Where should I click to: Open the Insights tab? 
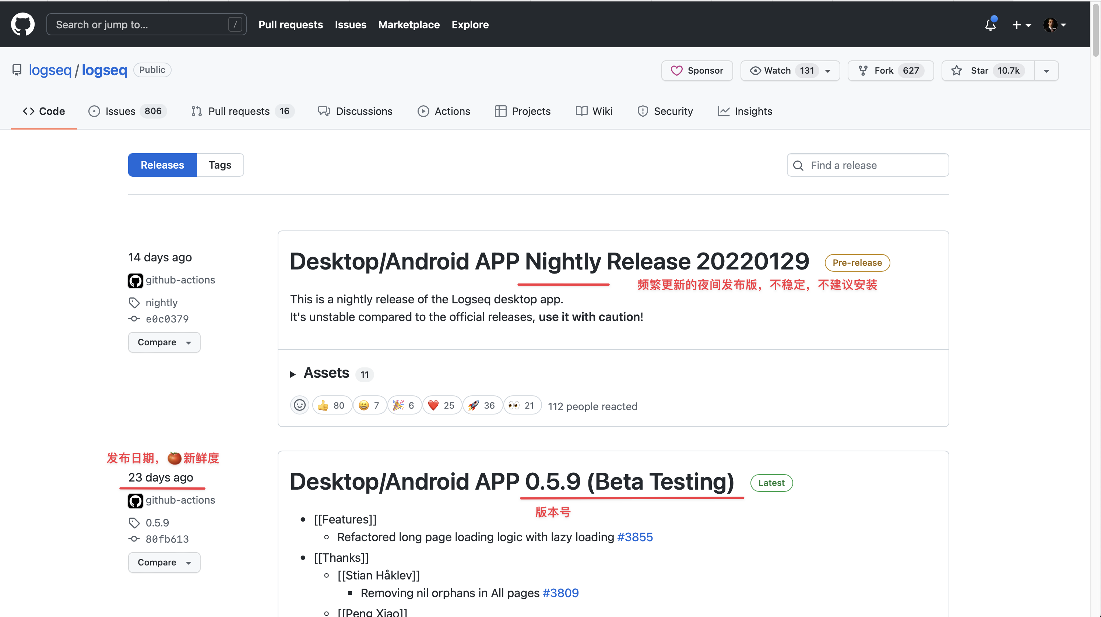tap(745, 111)
